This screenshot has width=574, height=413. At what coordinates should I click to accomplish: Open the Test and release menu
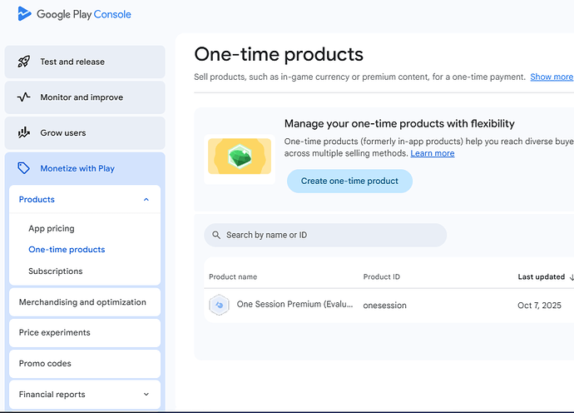85,62
